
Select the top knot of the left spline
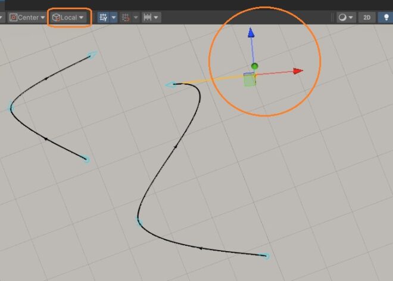[92, 55]
